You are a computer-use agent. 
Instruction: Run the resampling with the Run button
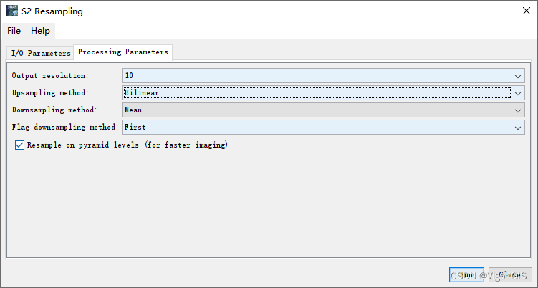[x=466, y=274]
